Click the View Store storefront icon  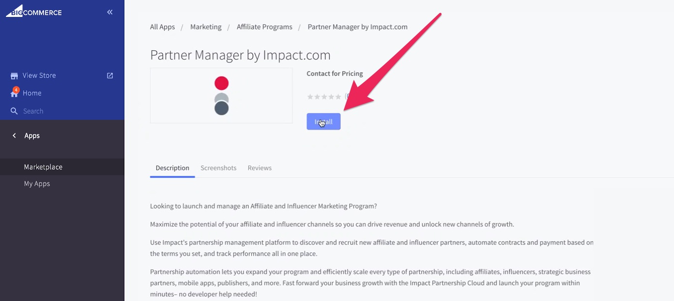click(x=14, y=75)
